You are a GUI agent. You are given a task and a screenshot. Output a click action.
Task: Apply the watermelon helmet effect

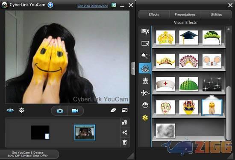point(188,84)
